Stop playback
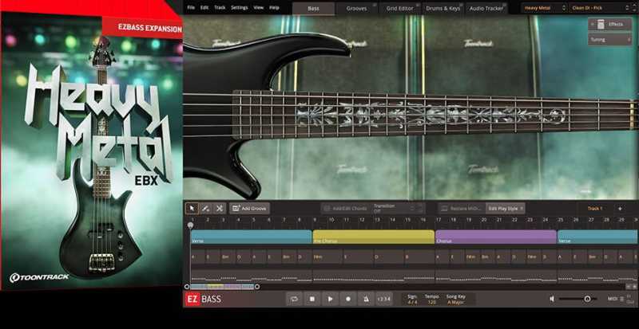The width and height of the screenshot is (639, 329). [312, 299]
